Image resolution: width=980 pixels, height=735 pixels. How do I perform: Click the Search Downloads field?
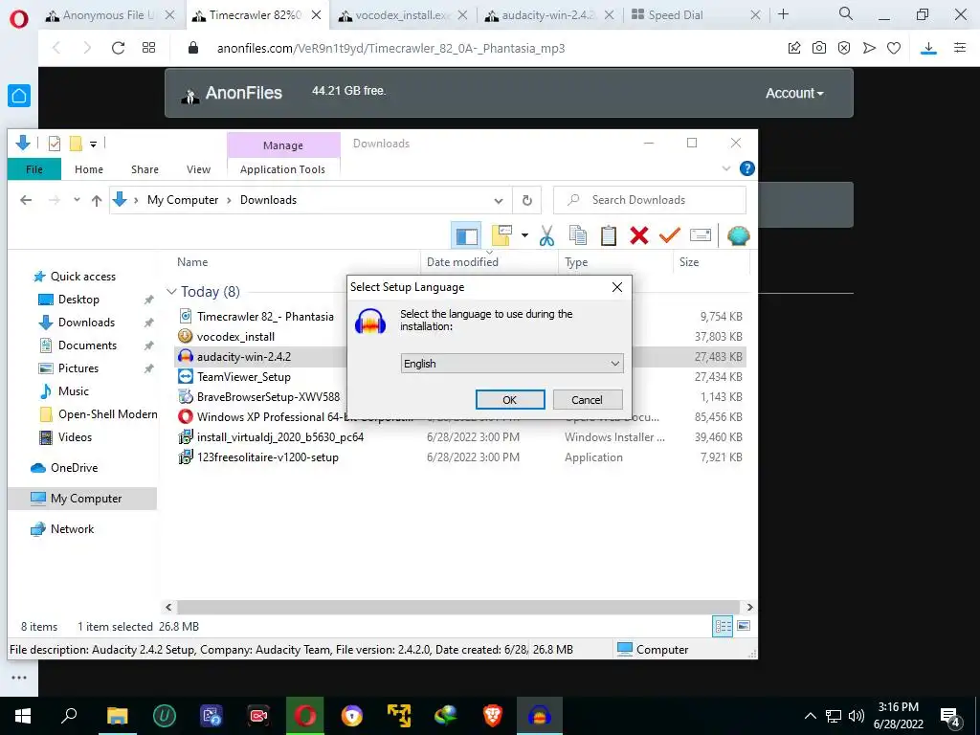coord(650,200)
